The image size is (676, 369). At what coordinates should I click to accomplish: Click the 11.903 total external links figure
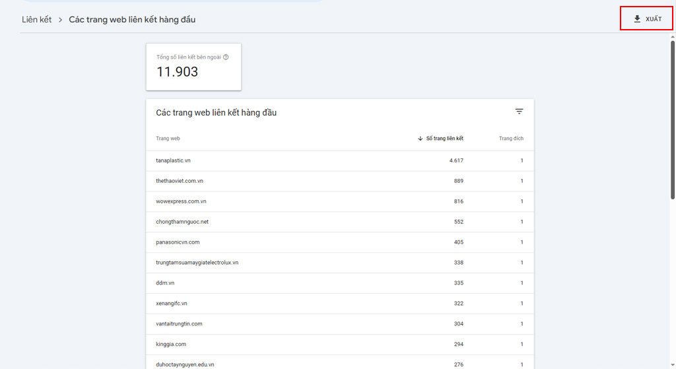(x=177, y=71)
